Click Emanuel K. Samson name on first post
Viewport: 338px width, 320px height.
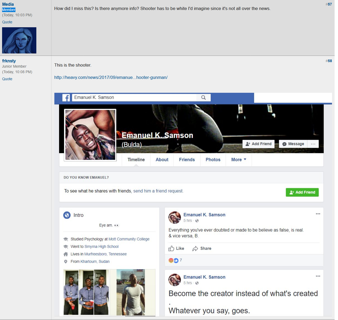pos(204,215)
